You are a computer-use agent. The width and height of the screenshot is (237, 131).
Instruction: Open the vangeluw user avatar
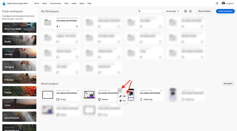(223, 3)
